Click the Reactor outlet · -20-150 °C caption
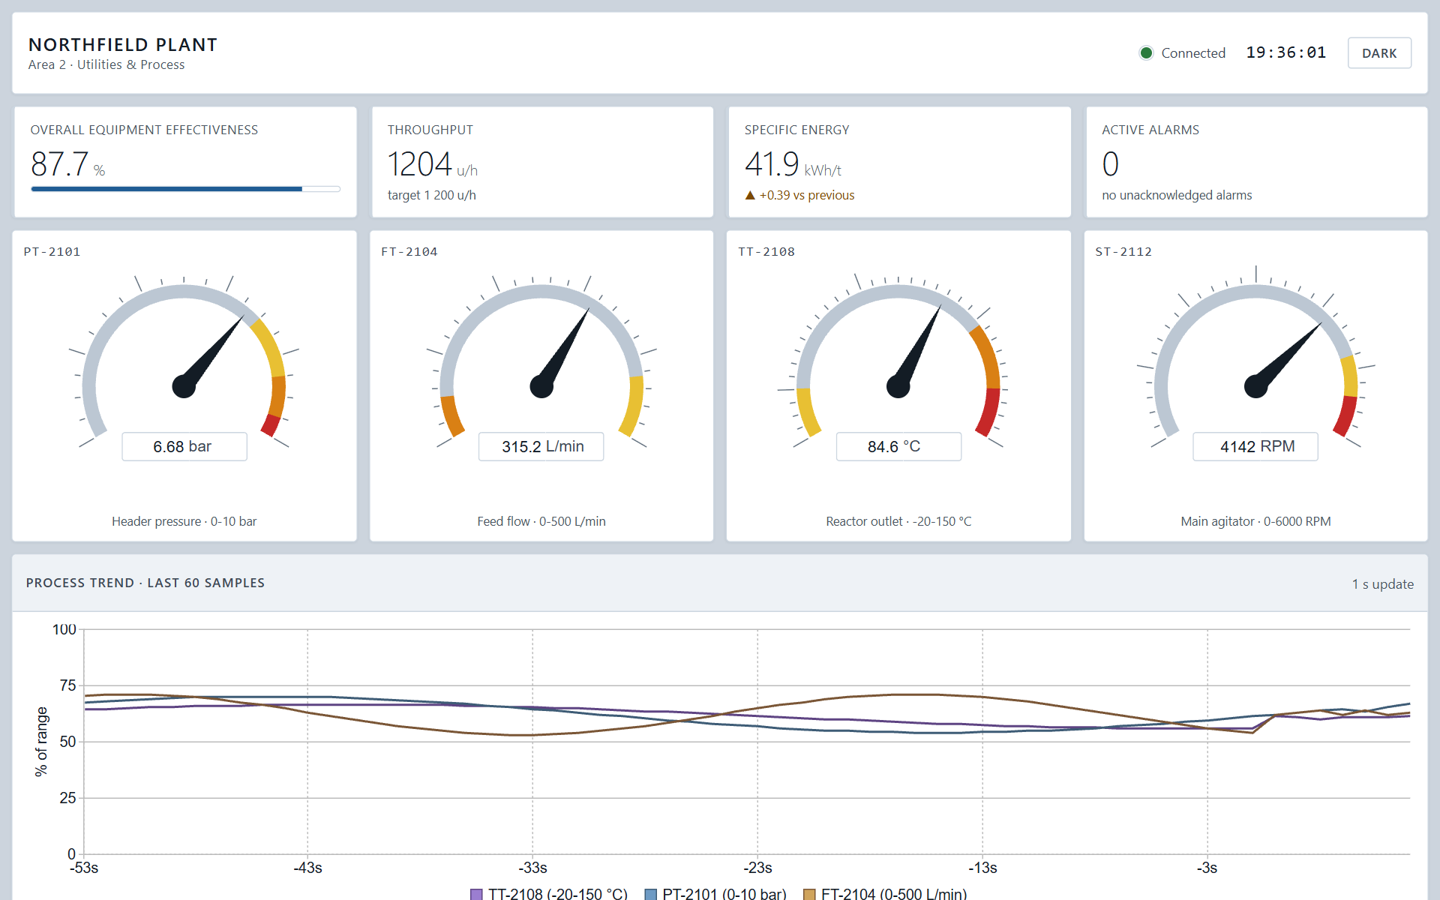 coord(898,521)
